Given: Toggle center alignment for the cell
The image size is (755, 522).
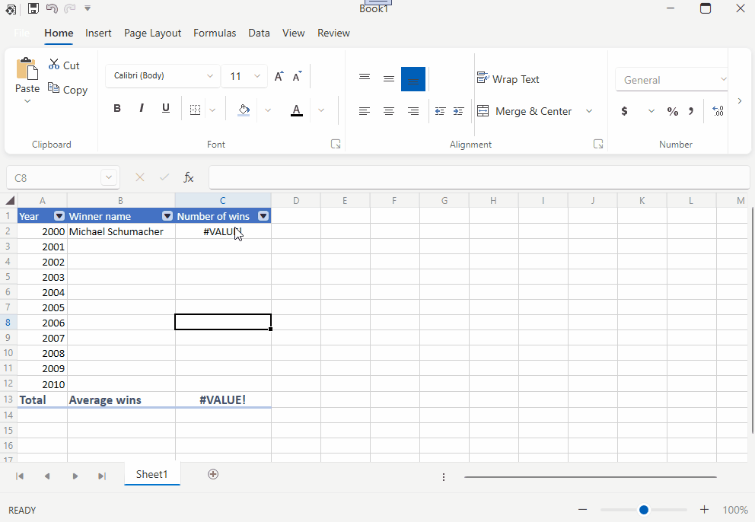Looking at the screenshot, I should coord(389,111).
